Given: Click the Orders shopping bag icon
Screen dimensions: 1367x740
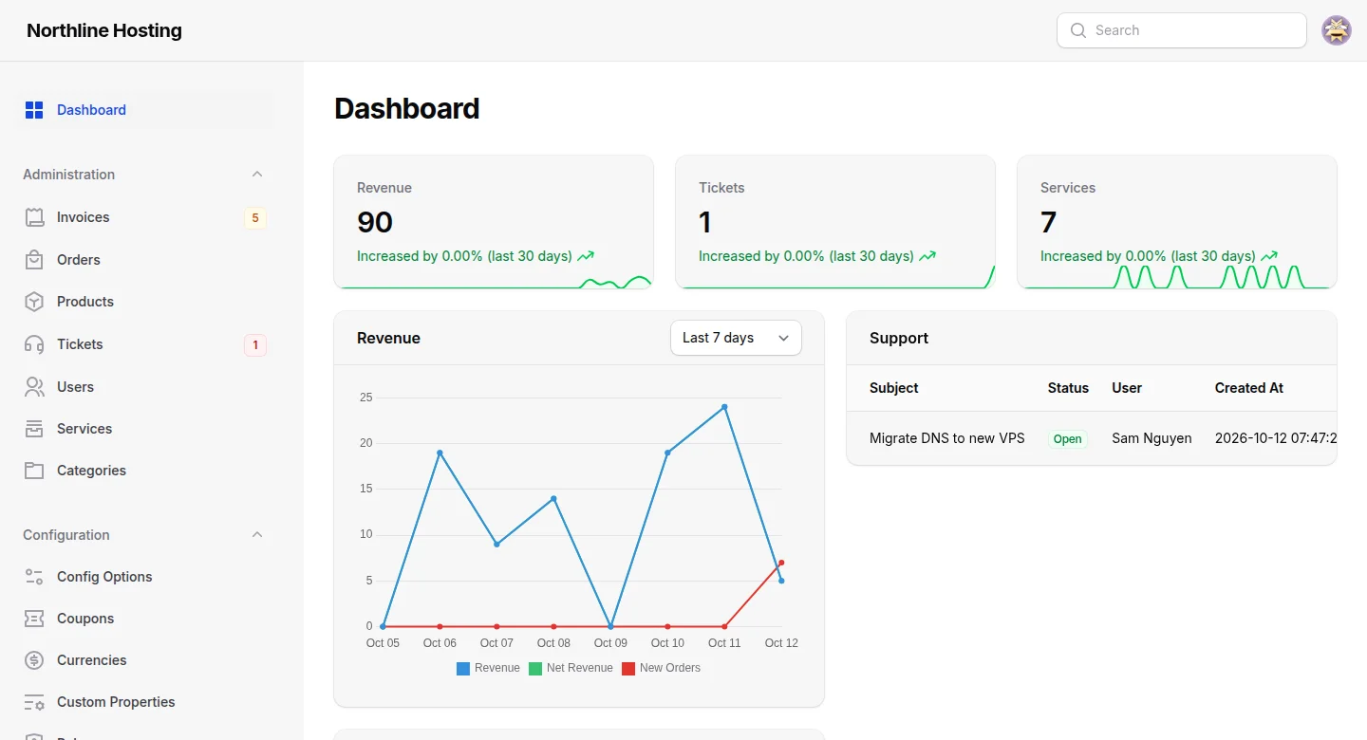Looking at the screenshot, I should click(34, 260).
